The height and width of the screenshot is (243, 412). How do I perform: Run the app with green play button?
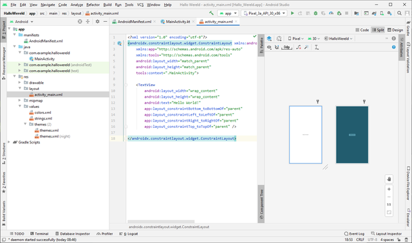292,13
